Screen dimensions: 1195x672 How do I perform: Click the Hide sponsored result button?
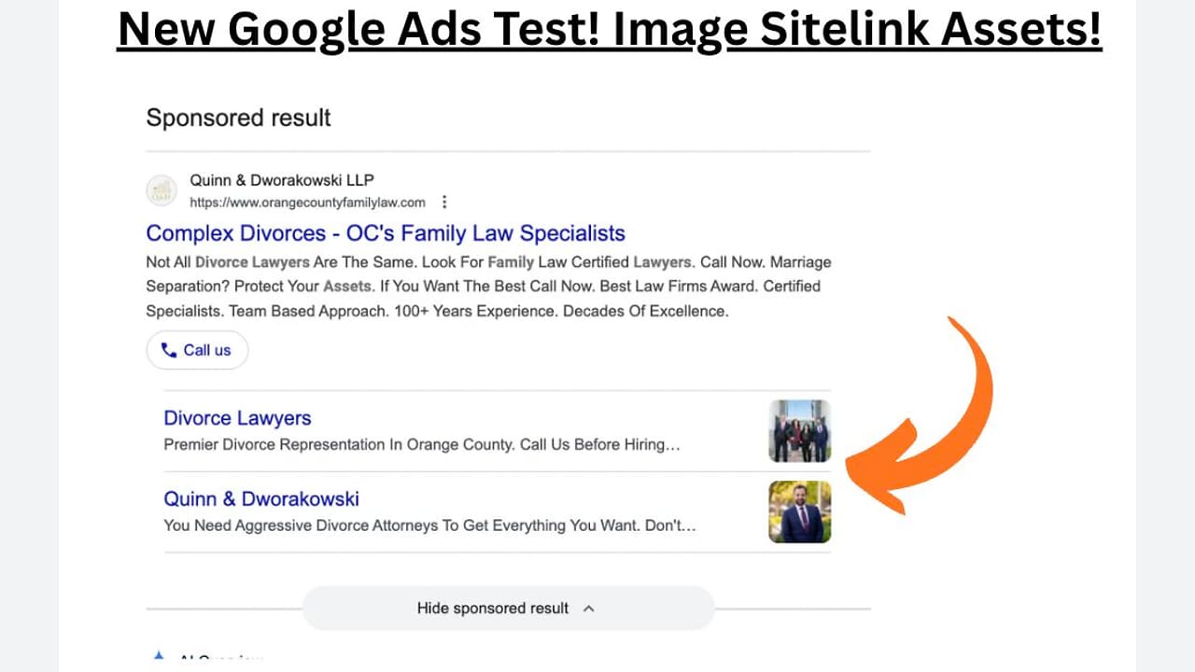point(509,609)
